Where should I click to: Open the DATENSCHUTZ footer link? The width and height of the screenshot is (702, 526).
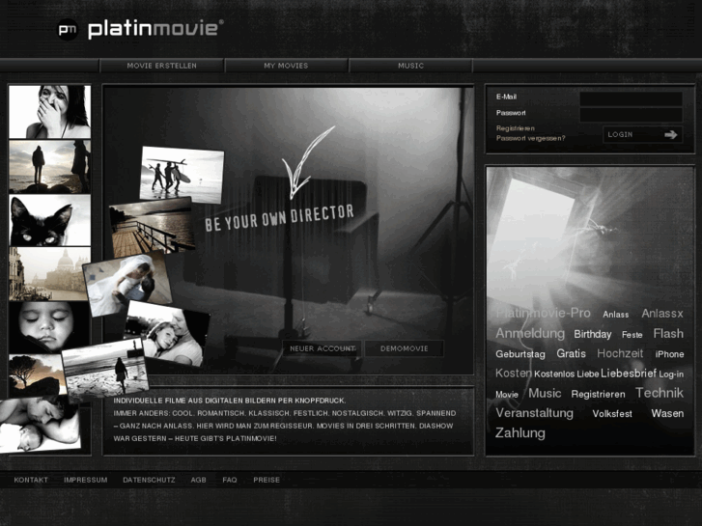(149, 480)
